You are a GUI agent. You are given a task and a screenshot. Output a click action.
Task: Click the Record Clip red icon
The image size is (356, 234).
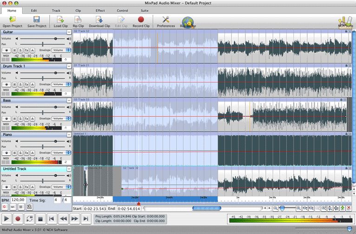141,20
